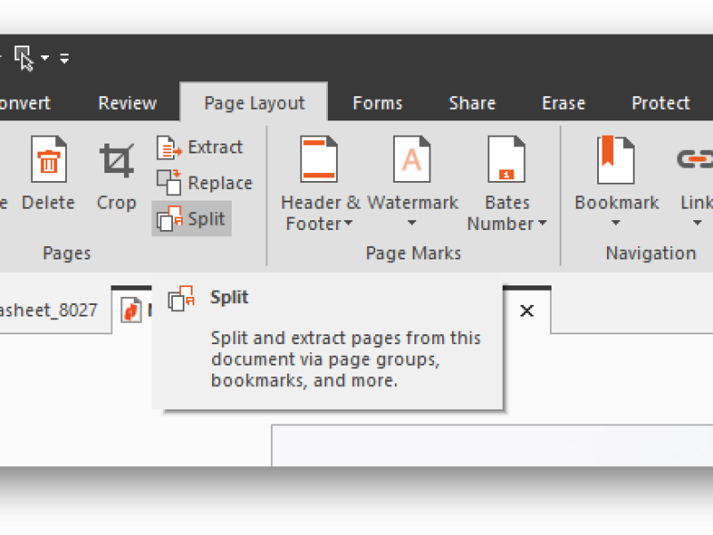Open the Watermark dropdown arrow

412,224
